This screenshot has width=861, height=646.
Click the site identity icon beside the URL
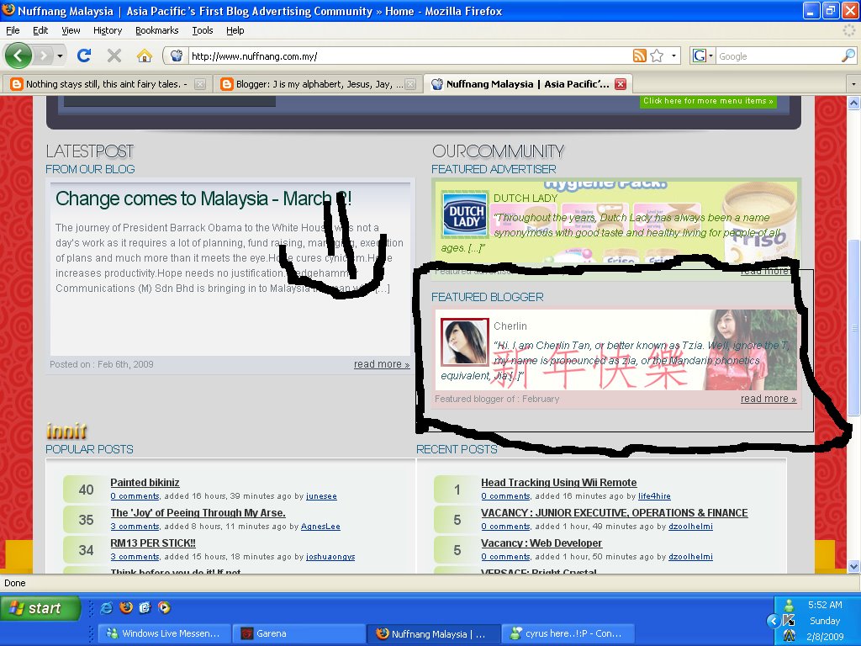pos(177,56)
